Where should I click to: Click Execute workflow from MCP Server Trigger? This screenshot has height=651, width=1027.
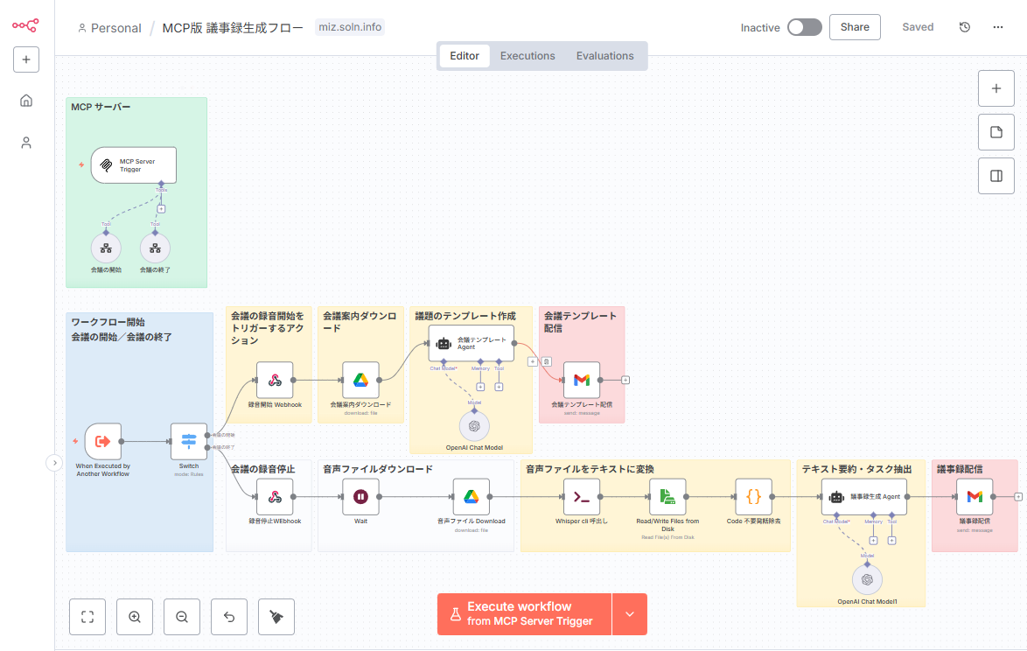tap(524, 613)
